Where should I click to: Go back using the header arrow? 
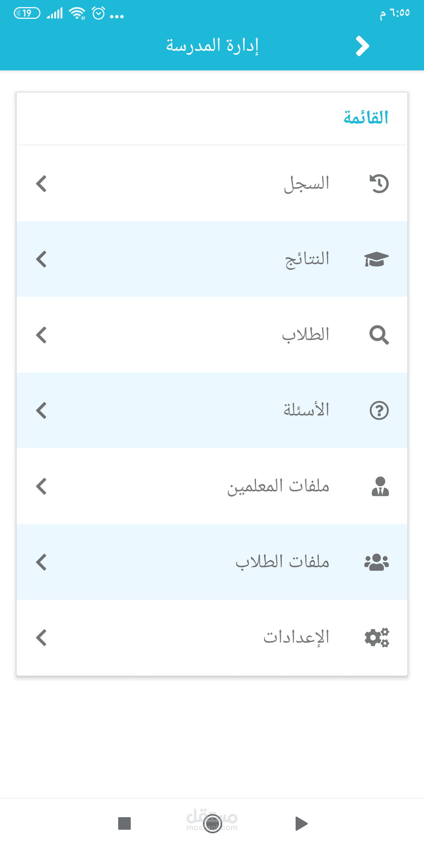(362, 46)
